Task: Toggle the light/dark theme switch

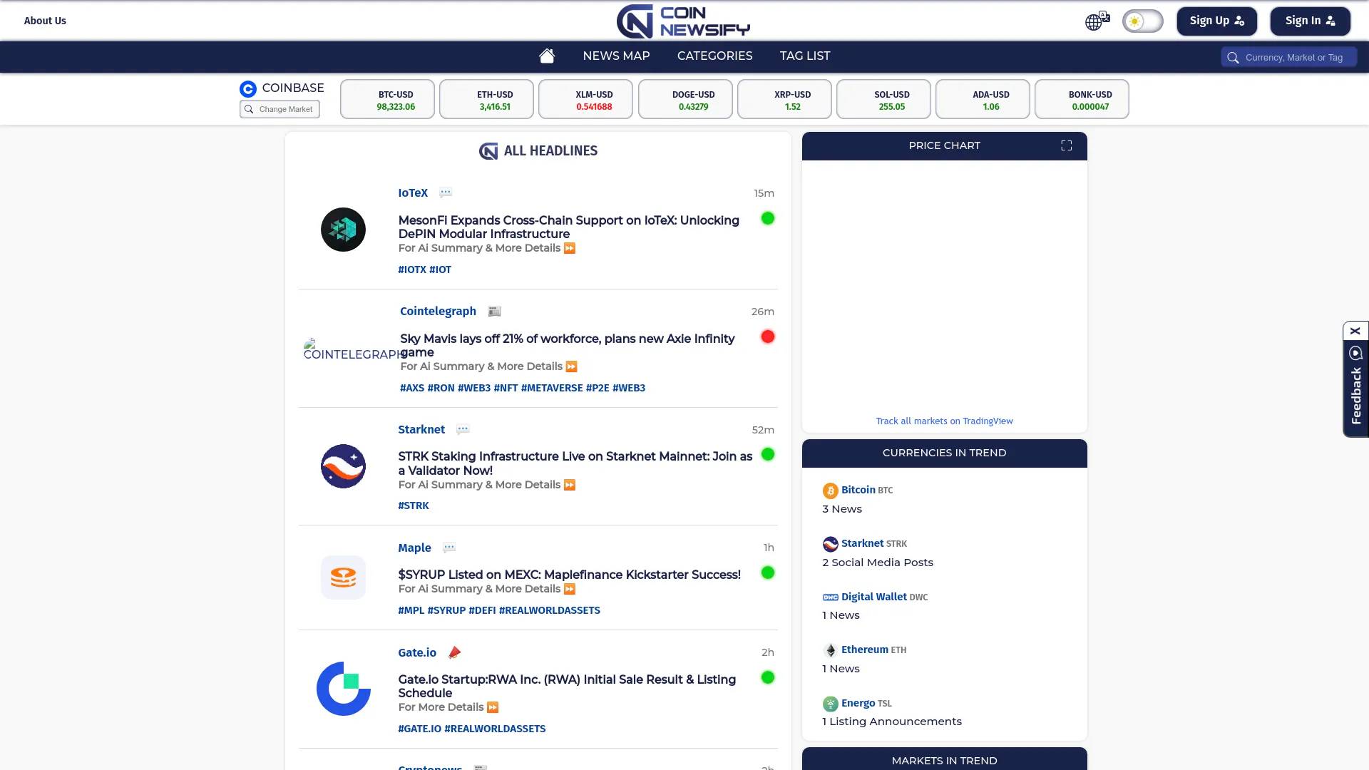Action: (1142, 21)
